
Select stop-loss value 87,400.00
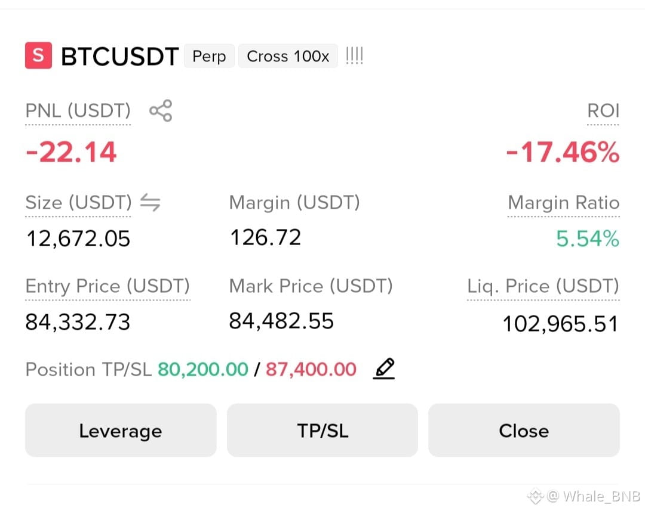pos(311,369)
